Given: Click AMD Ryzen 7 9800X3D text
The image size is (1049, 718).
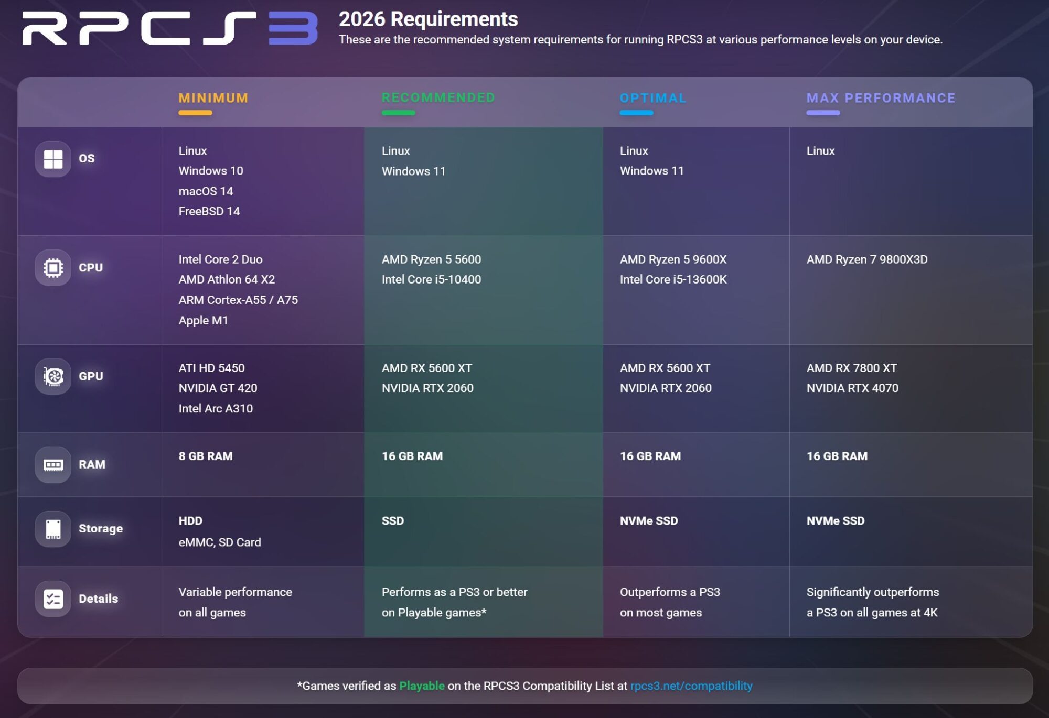Looking at the screenshot, I should click(866, 259).
